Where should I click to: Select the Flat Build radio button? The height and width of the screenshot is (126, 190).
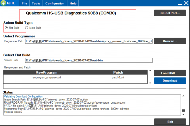6,28
